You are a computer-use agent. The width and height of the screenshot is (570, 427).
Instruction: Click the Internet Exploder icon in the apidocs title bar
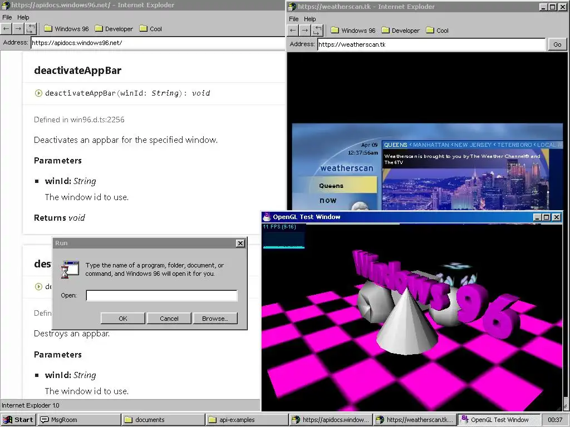[6, 5]
